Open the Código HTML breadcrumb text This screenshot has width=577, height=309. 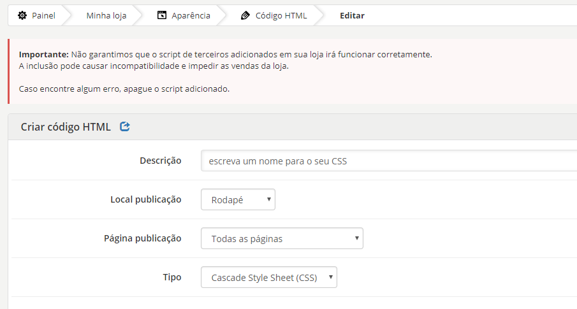[x=281, y=15]
